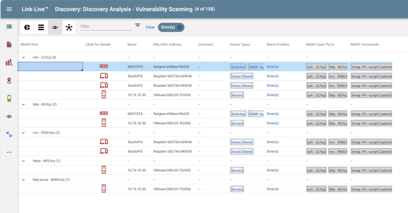Expand the sidebar ellipsis menu
Screen dimensions: 408x213
(9, 152)
